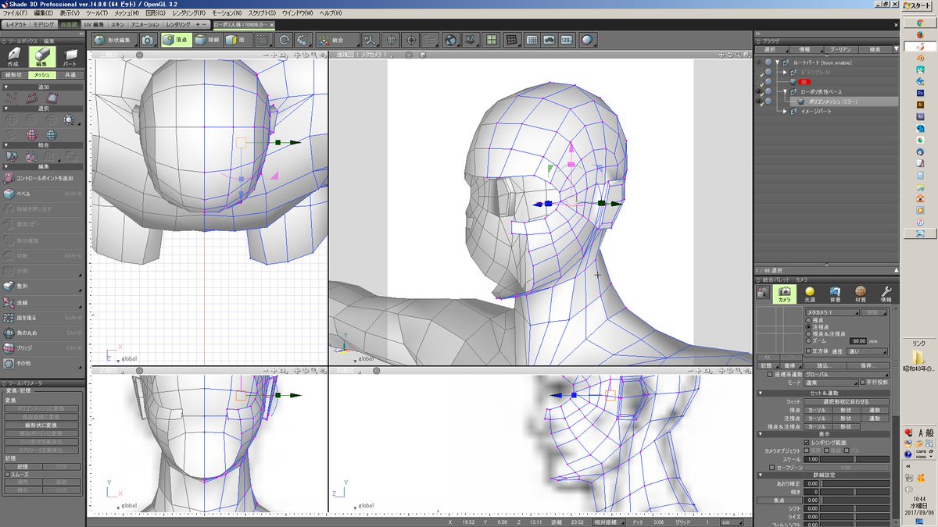Select the パート tool in toolbox

[x=69, y=57]
